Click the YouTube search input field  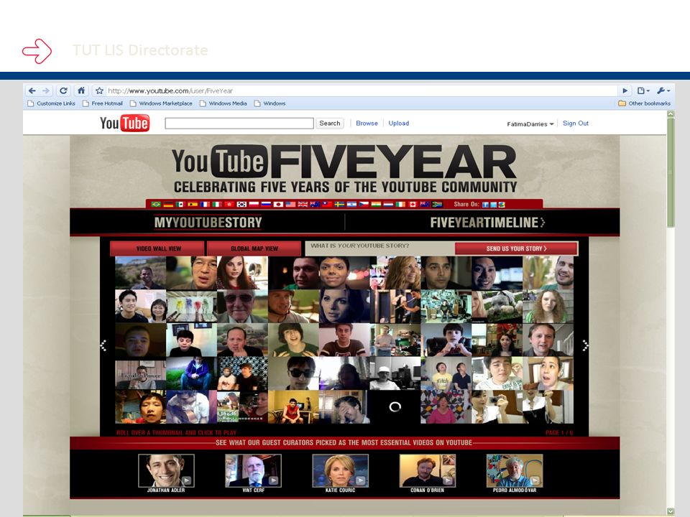point(239,123)
